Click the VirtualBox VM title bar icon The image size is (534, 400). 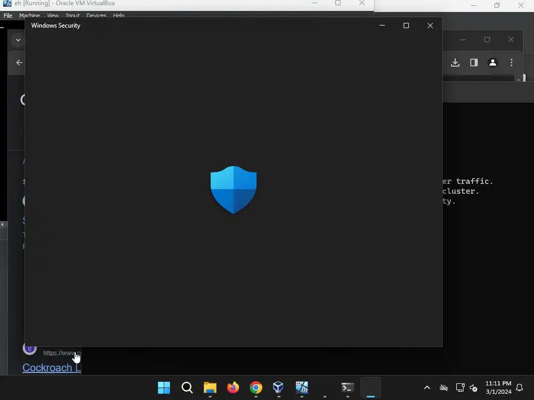(7, 3)
